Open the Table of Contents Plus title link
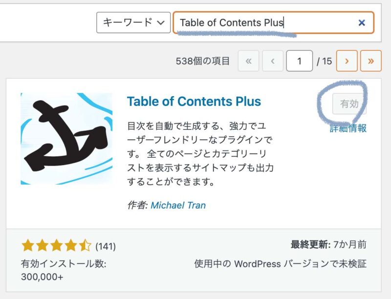This screenshot has height=299, width=391. coord(194,102)
